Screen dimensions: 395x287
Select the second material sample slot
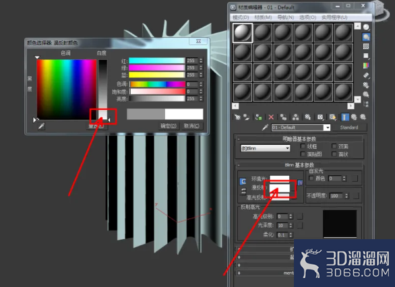(x=263, y=32)
